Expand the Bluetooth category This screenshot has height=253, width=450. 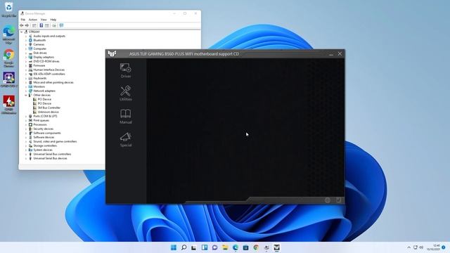26,41
